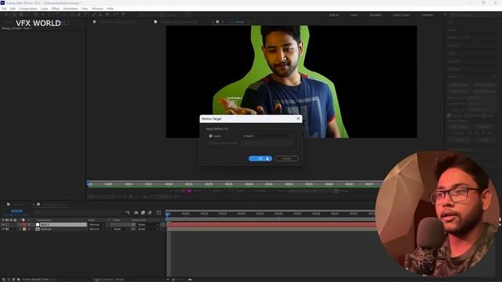Close the Motion Target dialog window
The height and width of the screenshot is (282, 502).
(x=298, y=118)
